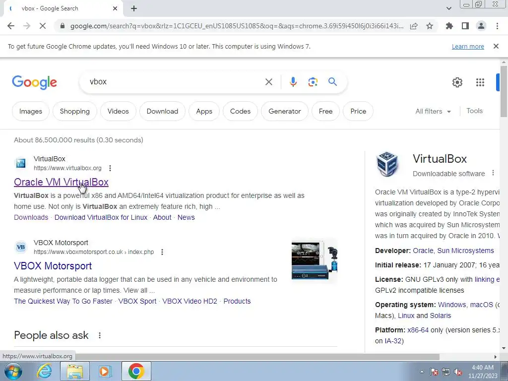Open more options for VirtualBox result
Screen dimensions: 508x381
(110, 168)
